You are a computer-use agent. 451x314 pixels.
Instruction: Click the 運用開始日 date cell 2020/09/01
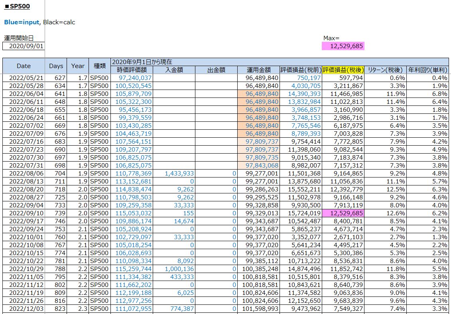coord(24,46)
